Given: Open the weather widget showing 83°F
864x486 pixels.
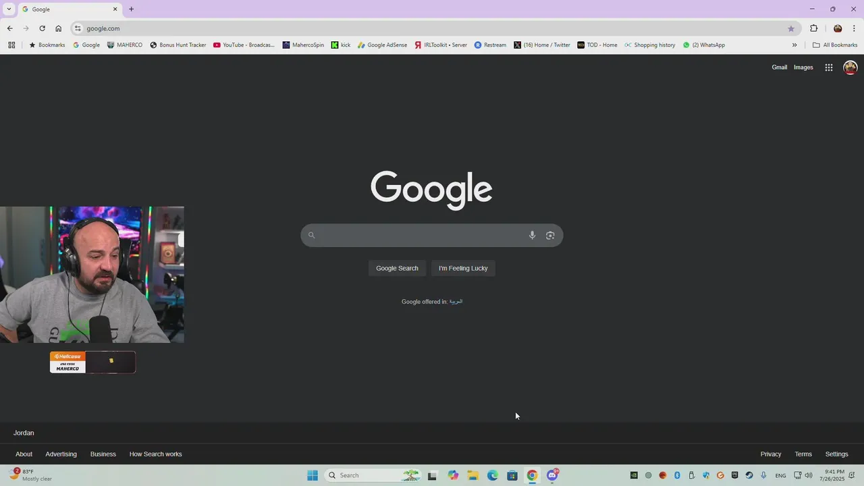Looking at the screenshot, I should (x=31, y=475).
